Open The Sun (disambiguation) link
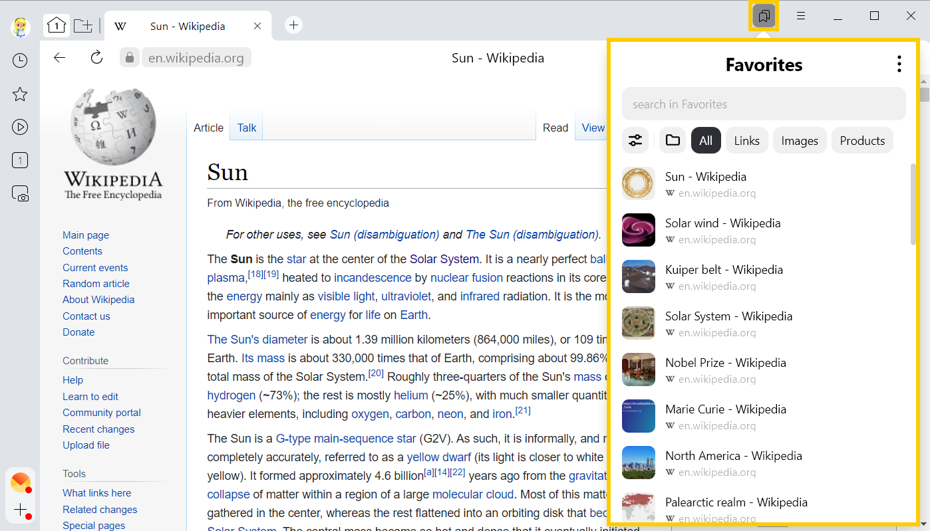 [x=532, y=234]
